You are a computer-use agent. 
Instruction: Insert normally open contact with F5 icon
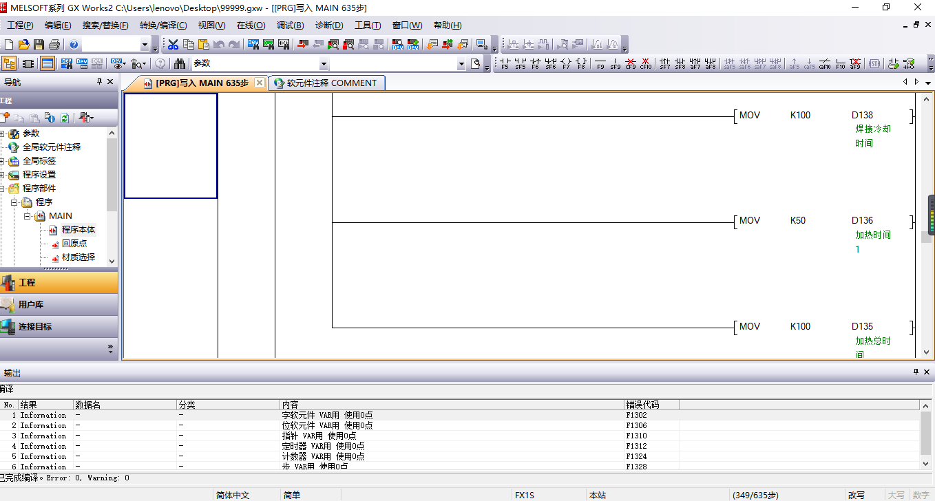pyautogui.click(x=505, y=64)
